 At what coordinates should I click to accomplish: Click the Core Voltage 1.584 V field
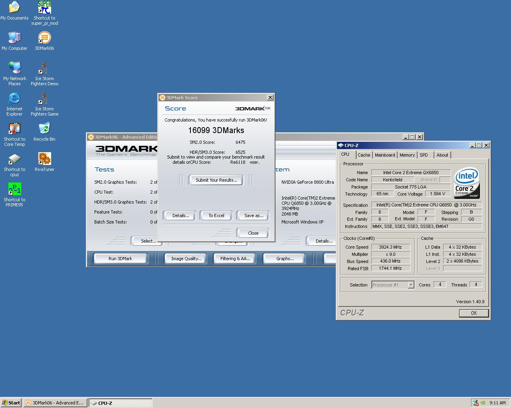pos(438,194)
